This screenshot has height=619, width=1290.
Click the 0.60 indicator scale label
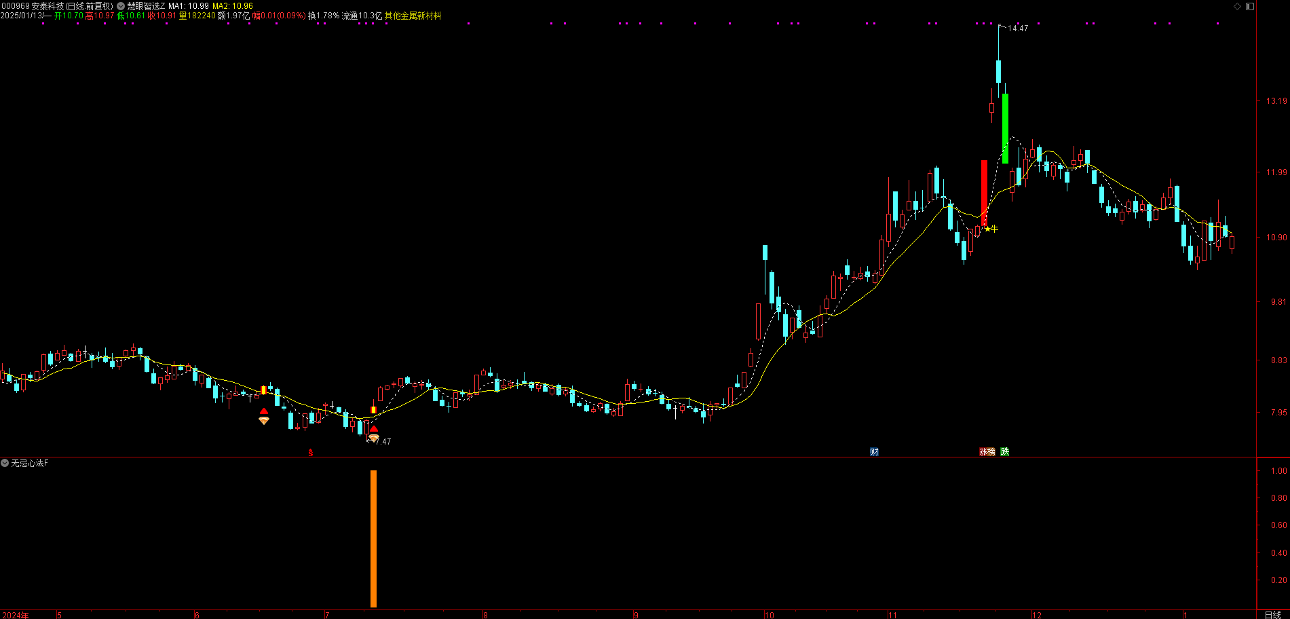point(1278,525)
